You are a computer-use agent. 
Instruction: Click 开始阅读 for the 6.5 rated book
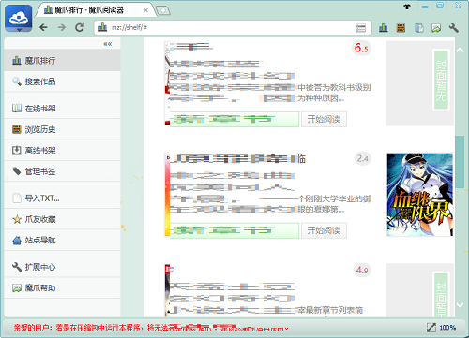tap(324, 119)
